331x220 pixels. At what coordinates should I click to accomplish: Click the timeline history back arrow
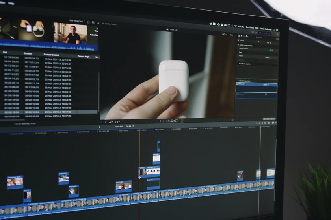click(99, 127)
